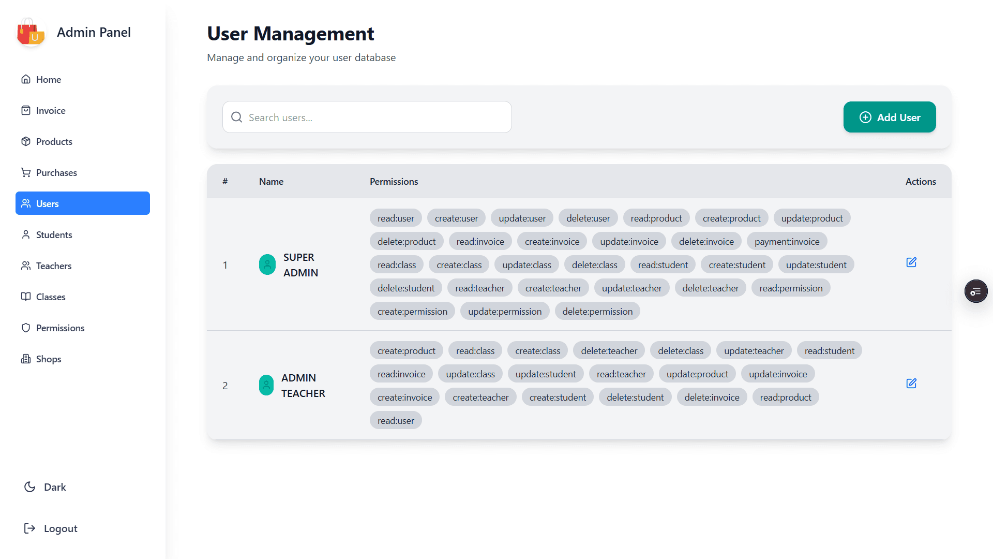Click ADMIN TEACHER avatar icon
This screenshot has height=559, width=993.
[x=266, y=385]
